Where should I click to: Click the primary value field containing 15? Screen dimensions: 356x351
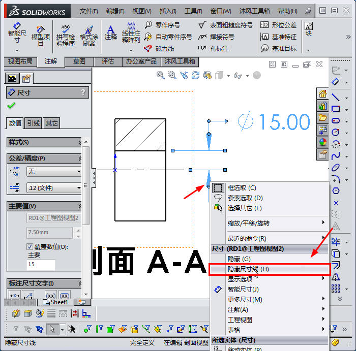(x=41, y=265)
